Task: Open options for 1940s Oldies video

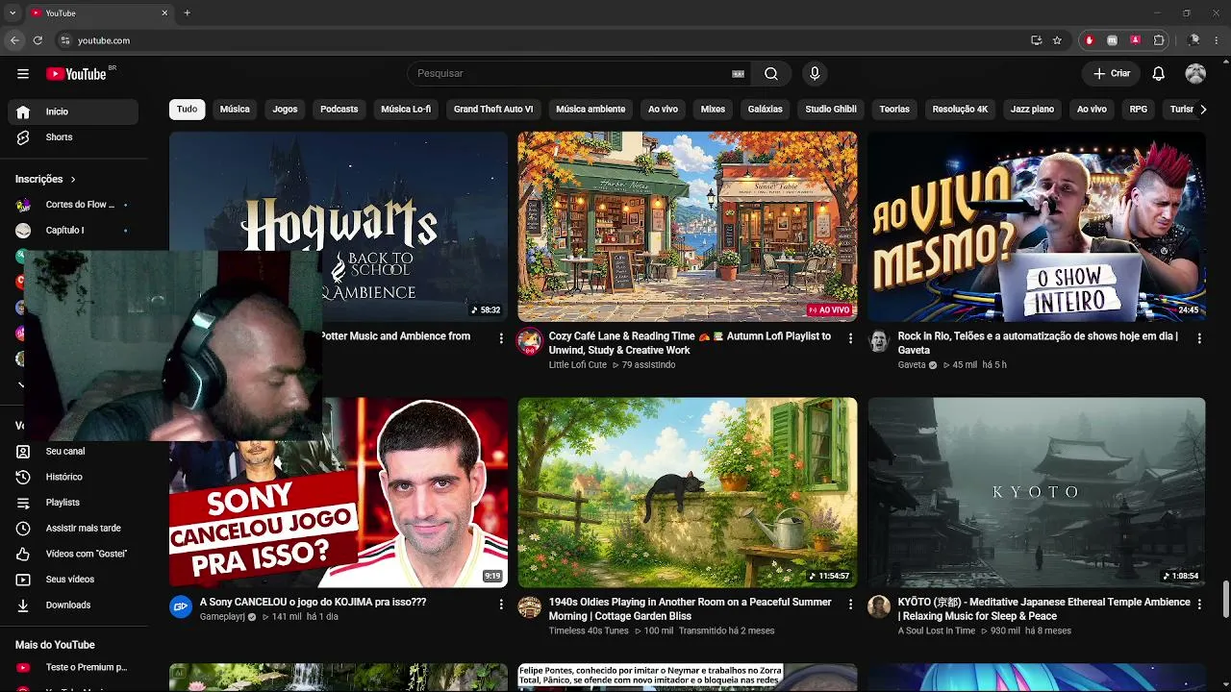Action: [850, 605]
